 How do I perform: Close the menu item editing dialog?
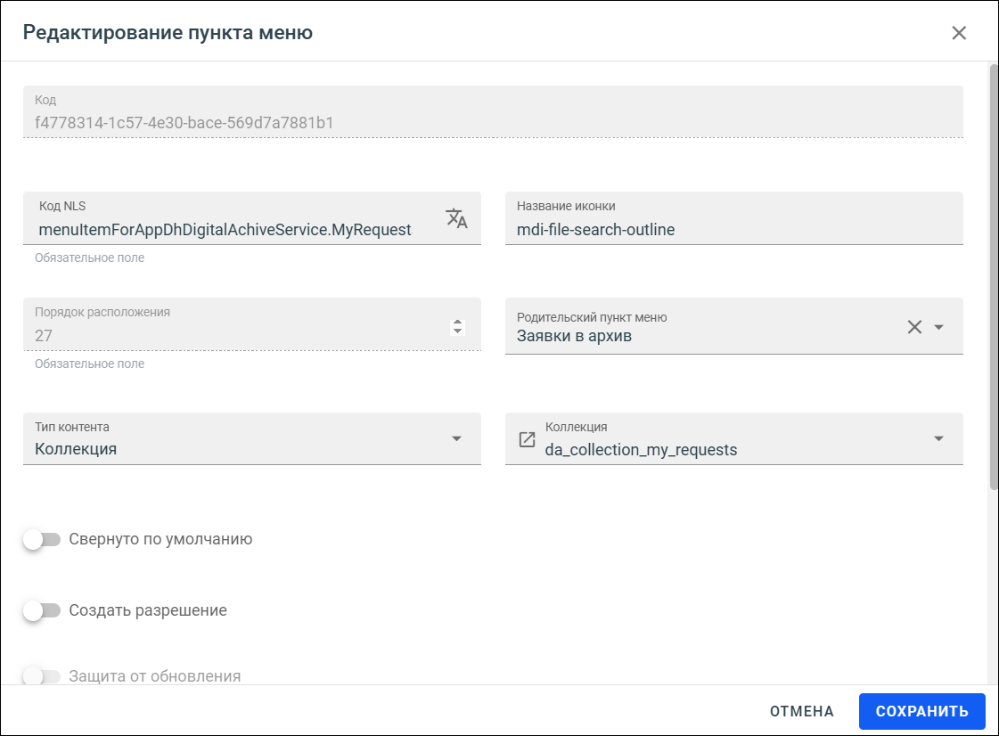pyautogui.click(x=959, y=33)
